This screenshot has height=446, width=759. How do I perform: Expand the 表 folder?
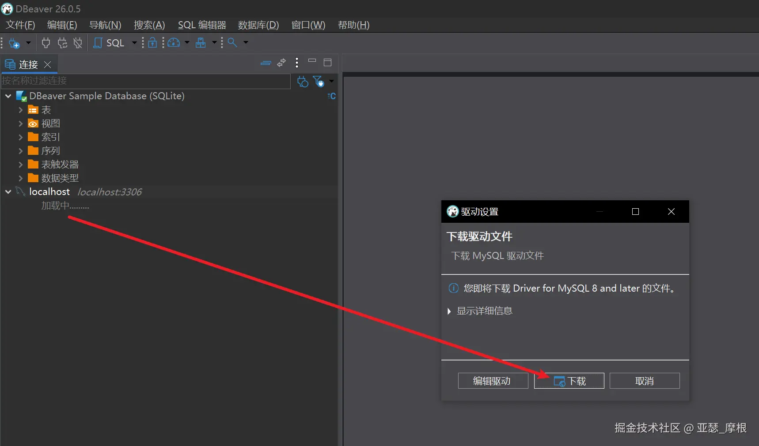click(20, 110)
